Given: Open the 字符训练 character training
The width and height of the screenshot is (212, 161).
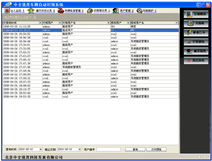Looking at the screenshot, I should 196,42.
